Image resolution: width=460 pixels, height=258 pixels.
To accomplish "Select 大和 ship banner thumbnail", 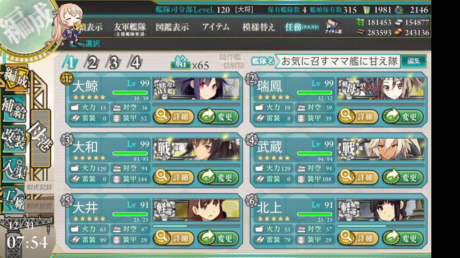I will 197,149.
